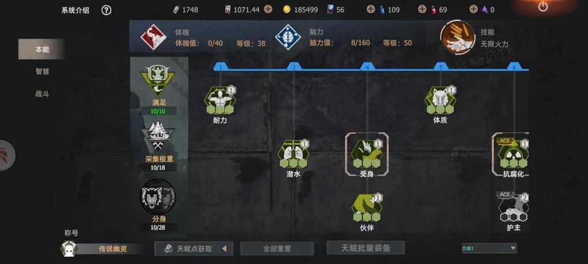Add currency with plus next to 1071.44

[x=267, y=10]
